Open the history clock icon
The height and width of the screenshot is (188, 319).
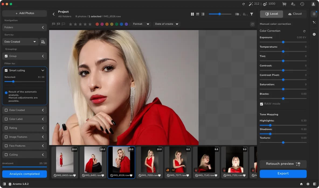(302, 4)
